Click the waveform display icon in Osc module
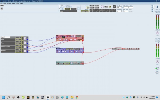Screen dimensions: 160x100 63,37
